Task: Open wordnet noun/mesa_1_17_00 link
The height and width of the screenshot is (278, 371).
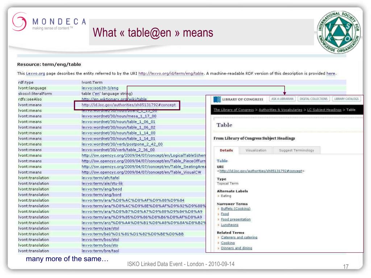Action: coord(119,116)
